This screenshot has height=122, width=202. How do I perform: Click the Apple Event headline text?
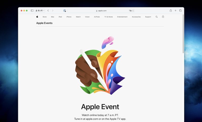tap(100, 107)
